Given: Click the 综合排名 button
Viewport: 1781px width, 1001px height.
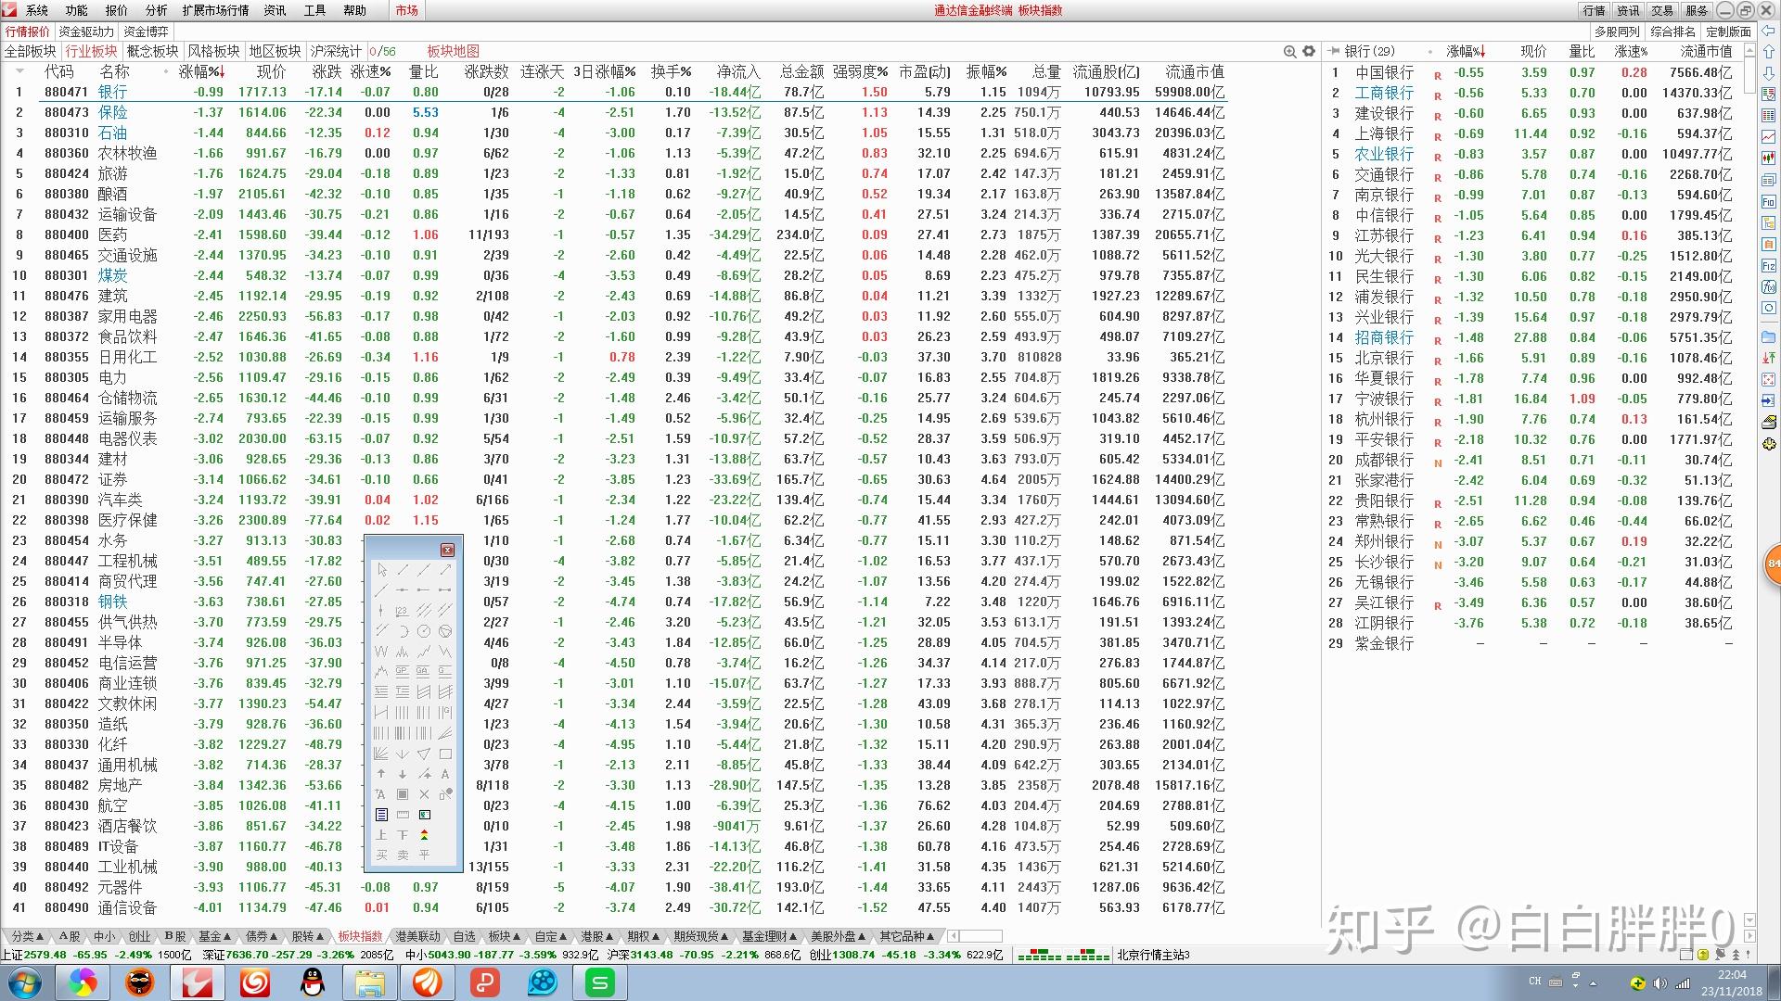Looking at the screenshot, I should point(1672,32).
